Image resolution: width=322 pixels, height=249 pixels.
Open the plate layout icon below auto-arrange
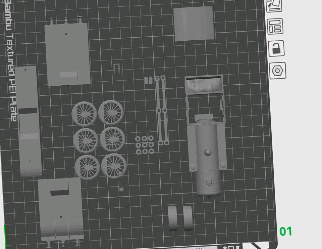tap(275, 27)
